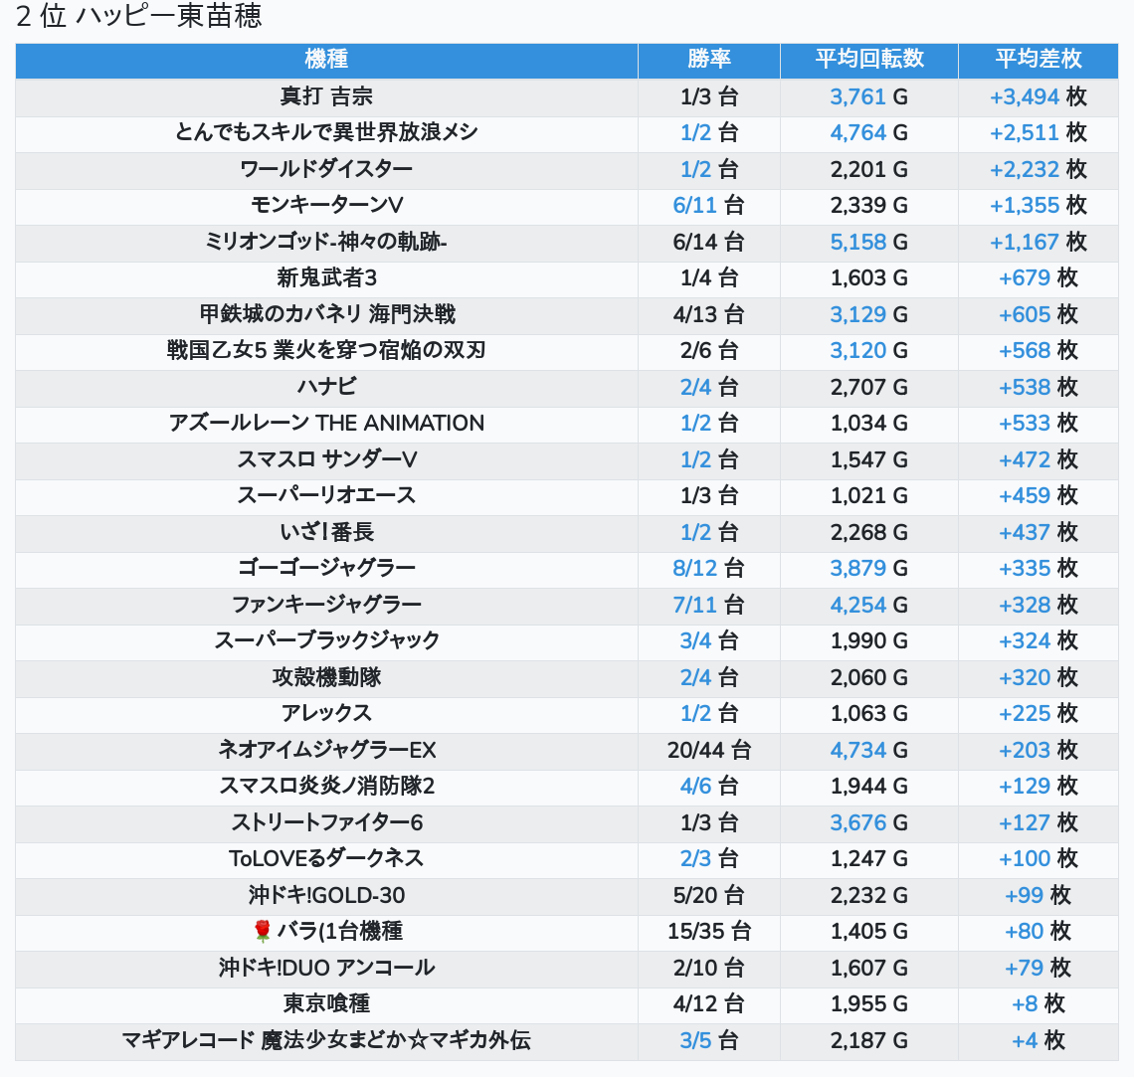Click average difference +2,511 枚 value
Screen dimensions: 1134x1077
pos(1038,133)
